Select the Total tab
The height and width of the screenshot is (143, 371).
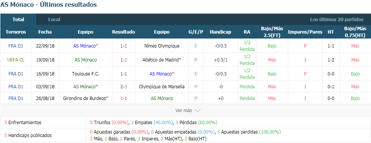click(18, 20)
